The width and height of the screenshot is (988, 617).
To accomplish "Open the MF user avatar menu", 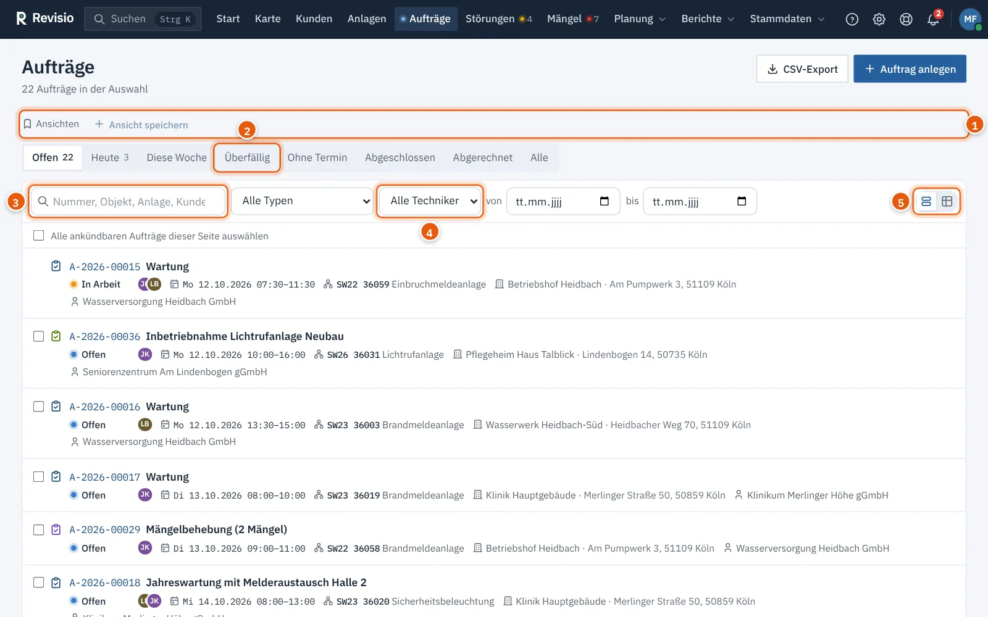I will tap(971, 19).
